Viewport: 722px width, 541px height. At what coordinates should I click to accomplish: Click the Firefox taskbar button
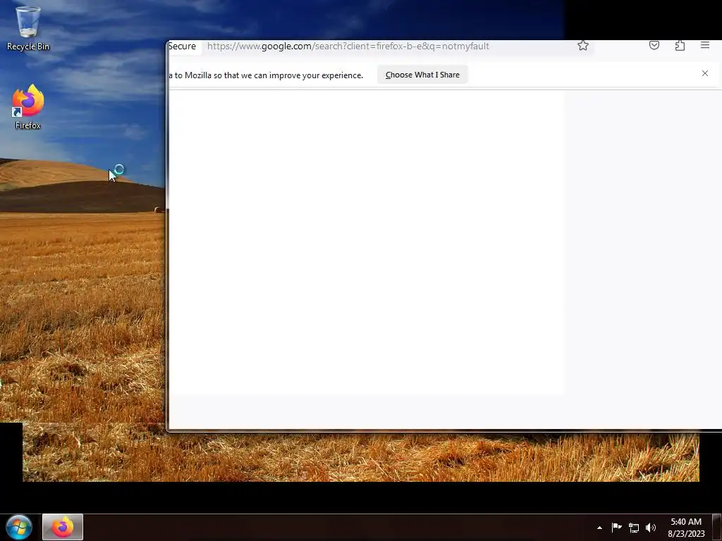point(63,527)
